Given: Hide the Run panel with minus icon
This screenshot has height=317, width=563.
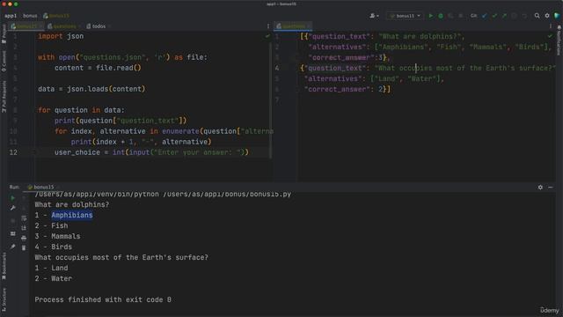Looking at the screenshot, I should (x=550, y=188).
